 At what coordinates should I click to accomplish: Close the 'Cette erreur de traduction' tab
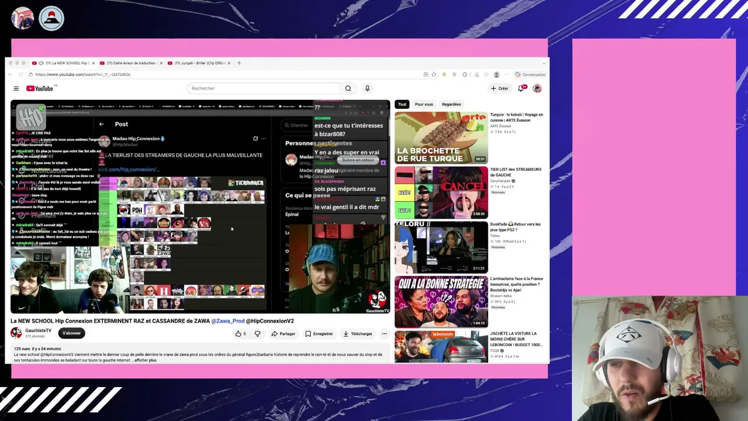click(161, 63)
